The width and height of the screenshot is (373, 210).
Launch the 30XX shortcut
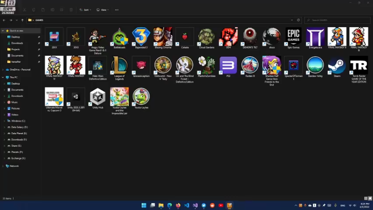(76, 38)
